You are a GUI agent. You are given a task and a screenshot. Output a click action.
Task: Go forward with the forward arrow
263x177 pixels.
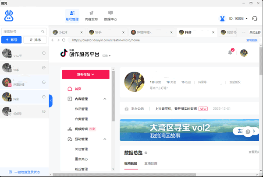click(58, 40)
